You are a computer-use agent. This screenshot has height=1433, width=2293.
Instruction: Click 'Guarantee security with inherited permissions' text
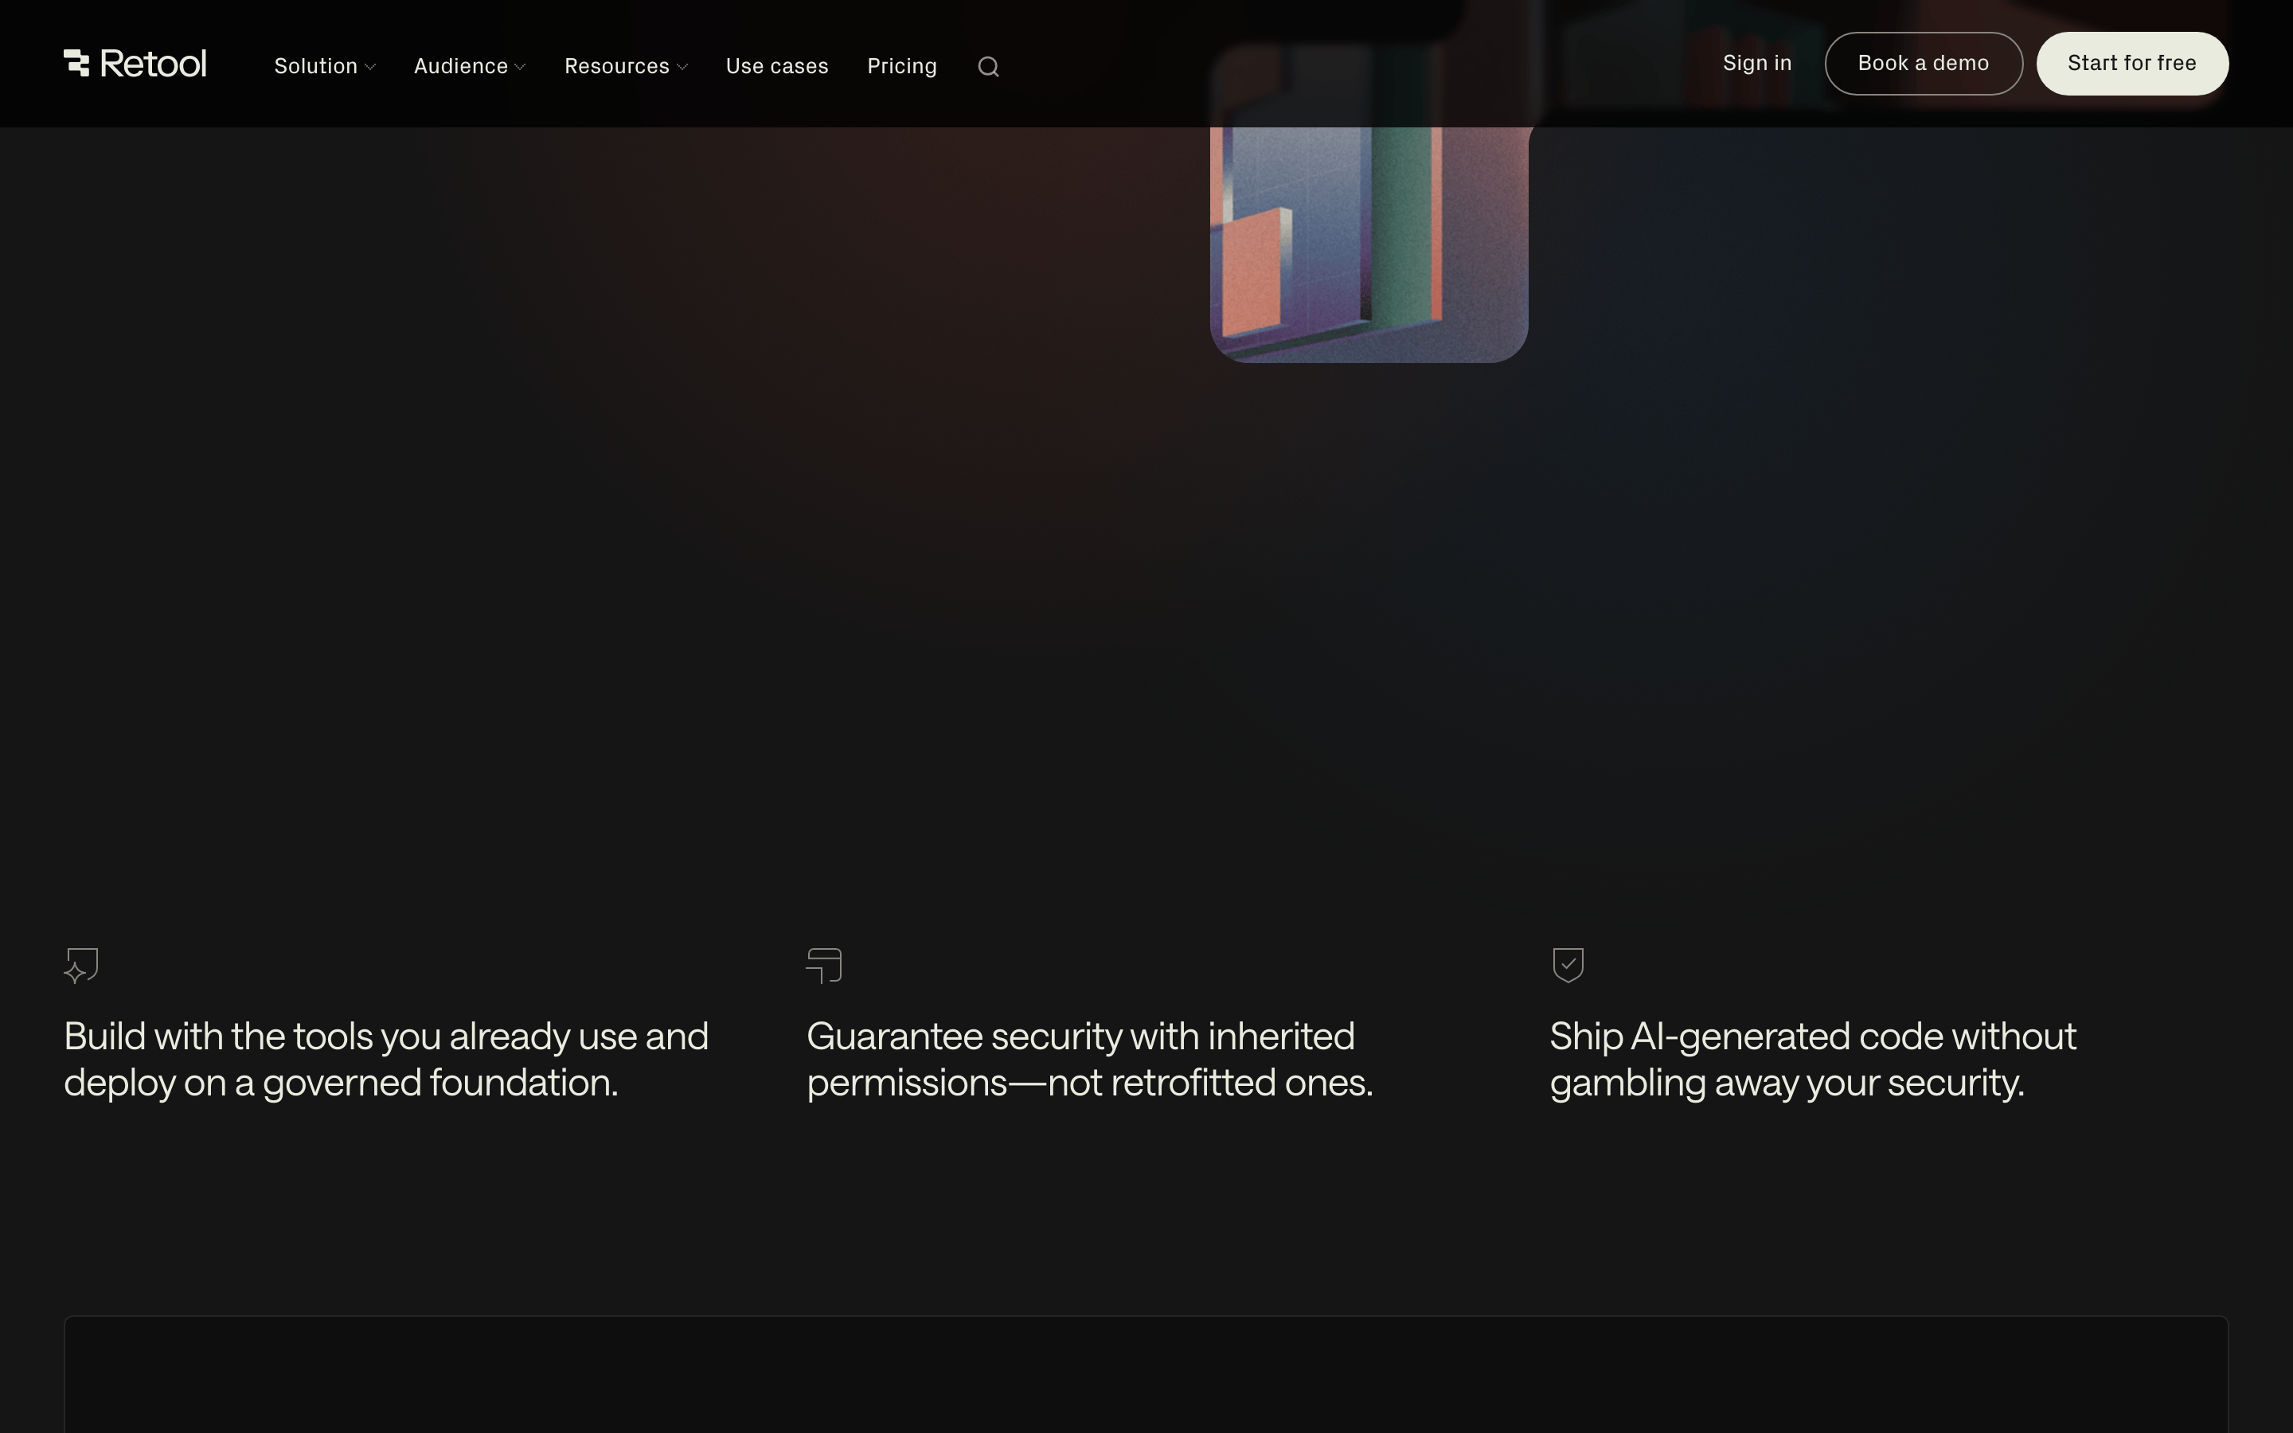coord(1090,1060)
